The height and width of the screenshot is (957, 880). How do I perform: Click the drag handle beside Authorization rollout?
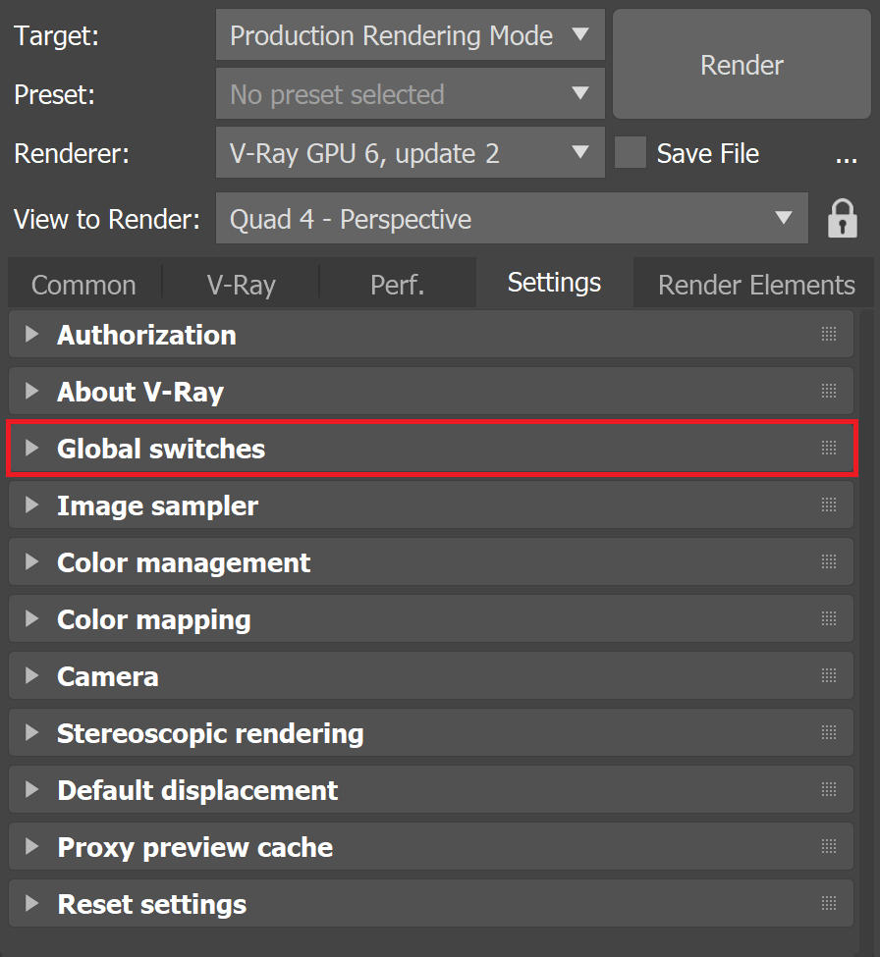click(x=826, y=334)
